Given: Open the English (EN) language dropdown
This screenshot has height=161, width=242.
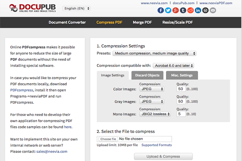Looking at the screenshot, I should [x=77, y=8].
